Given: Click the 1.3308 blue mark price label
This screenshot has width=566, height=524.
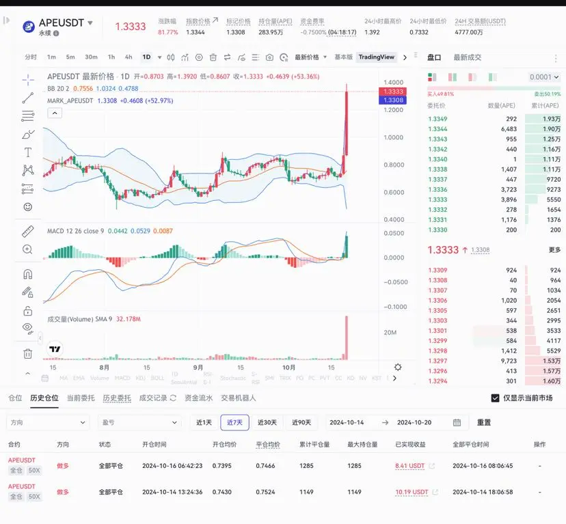Looking at the screenshot, I should [393, 100].
